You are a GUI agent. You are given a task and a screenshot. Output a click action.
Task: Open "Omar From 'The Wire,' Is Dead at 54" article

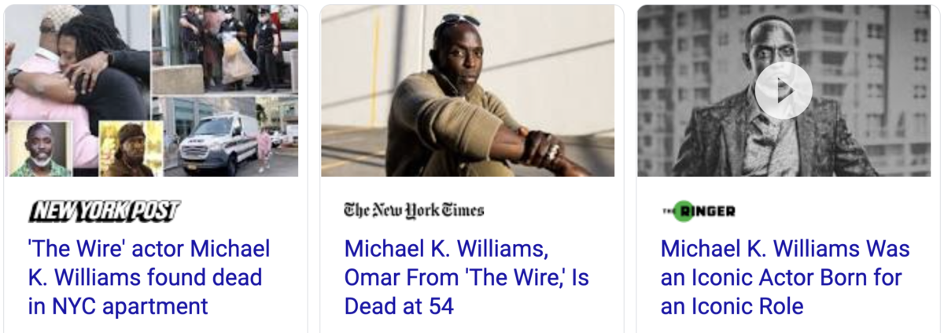(466, 277)
